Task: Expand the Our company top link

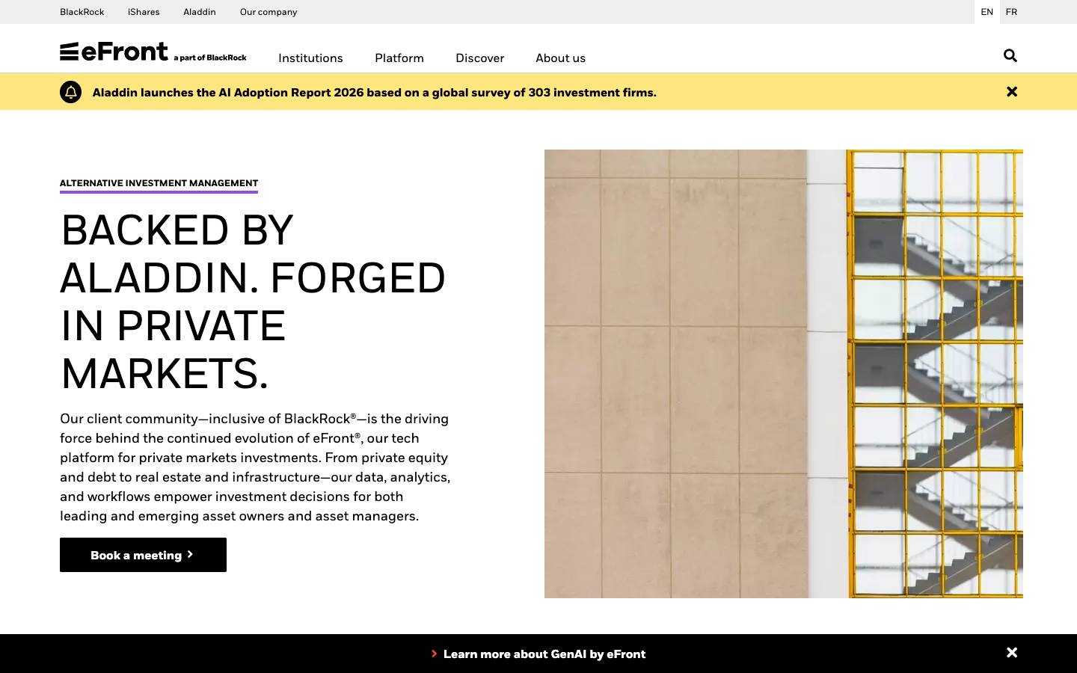Action: click(269, 12)
